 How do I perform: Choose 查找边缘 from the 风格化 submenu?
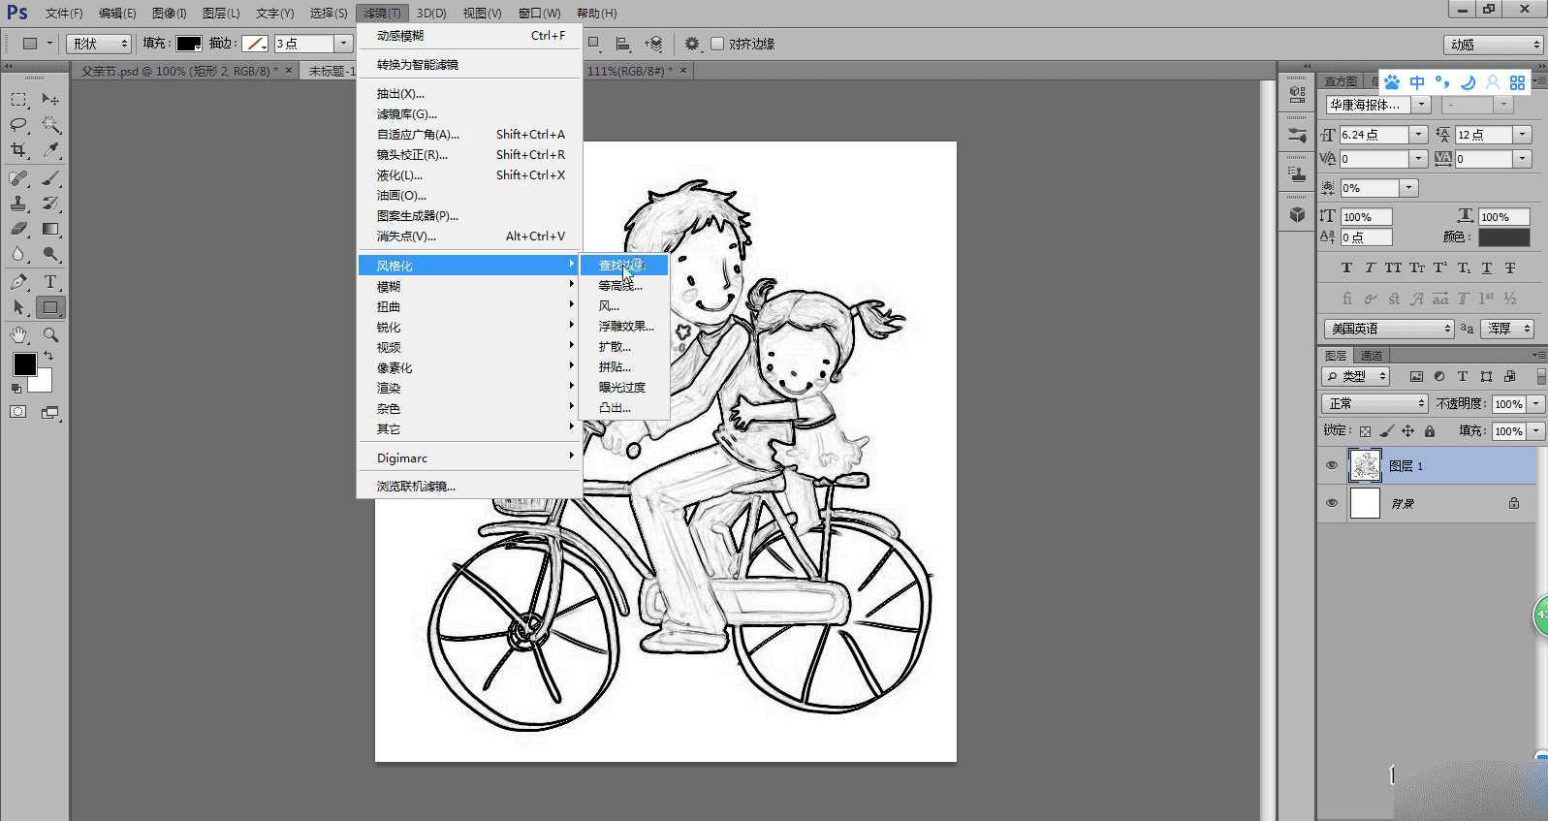[621, 266]
